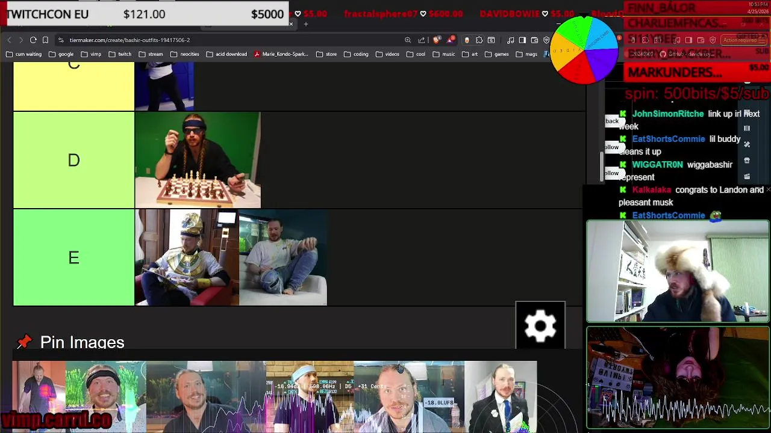Open the mags bookmark folder
771x433 pixels.
click(x=526, y=54)
